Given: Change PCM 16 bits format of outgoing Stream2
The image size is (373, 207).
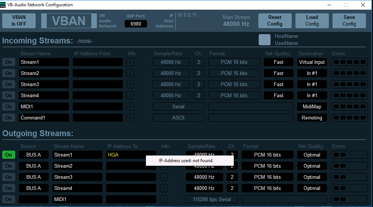Looking at the screenshot, I should pos(267,166).
